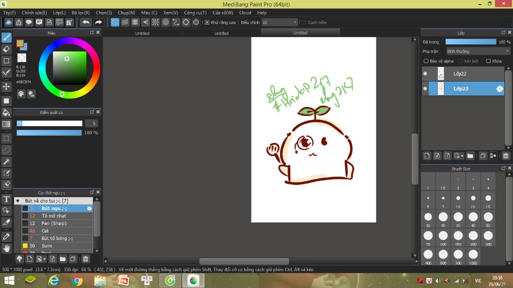
Task: Click the canvas vertical scrollbar
Action: [x=415, y=159]
